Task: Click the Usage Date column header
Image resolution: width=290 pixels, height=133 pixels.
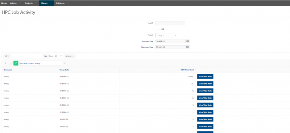Action: click(64, 70)
